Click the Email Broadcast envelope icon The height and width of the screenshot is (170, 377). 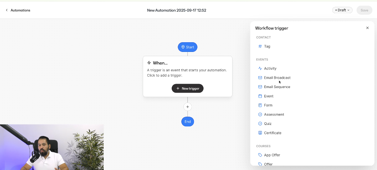click(260, 78)
